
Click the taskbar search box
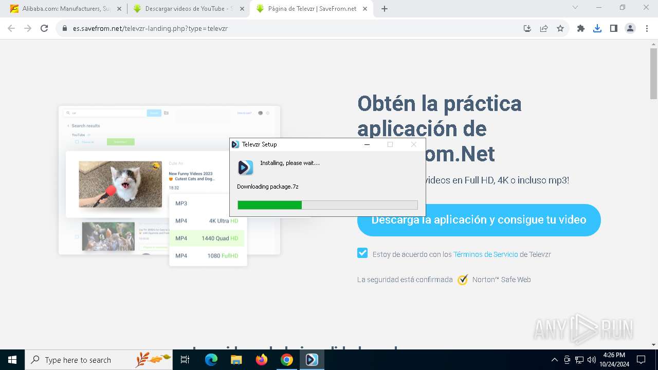click(99, 360)
